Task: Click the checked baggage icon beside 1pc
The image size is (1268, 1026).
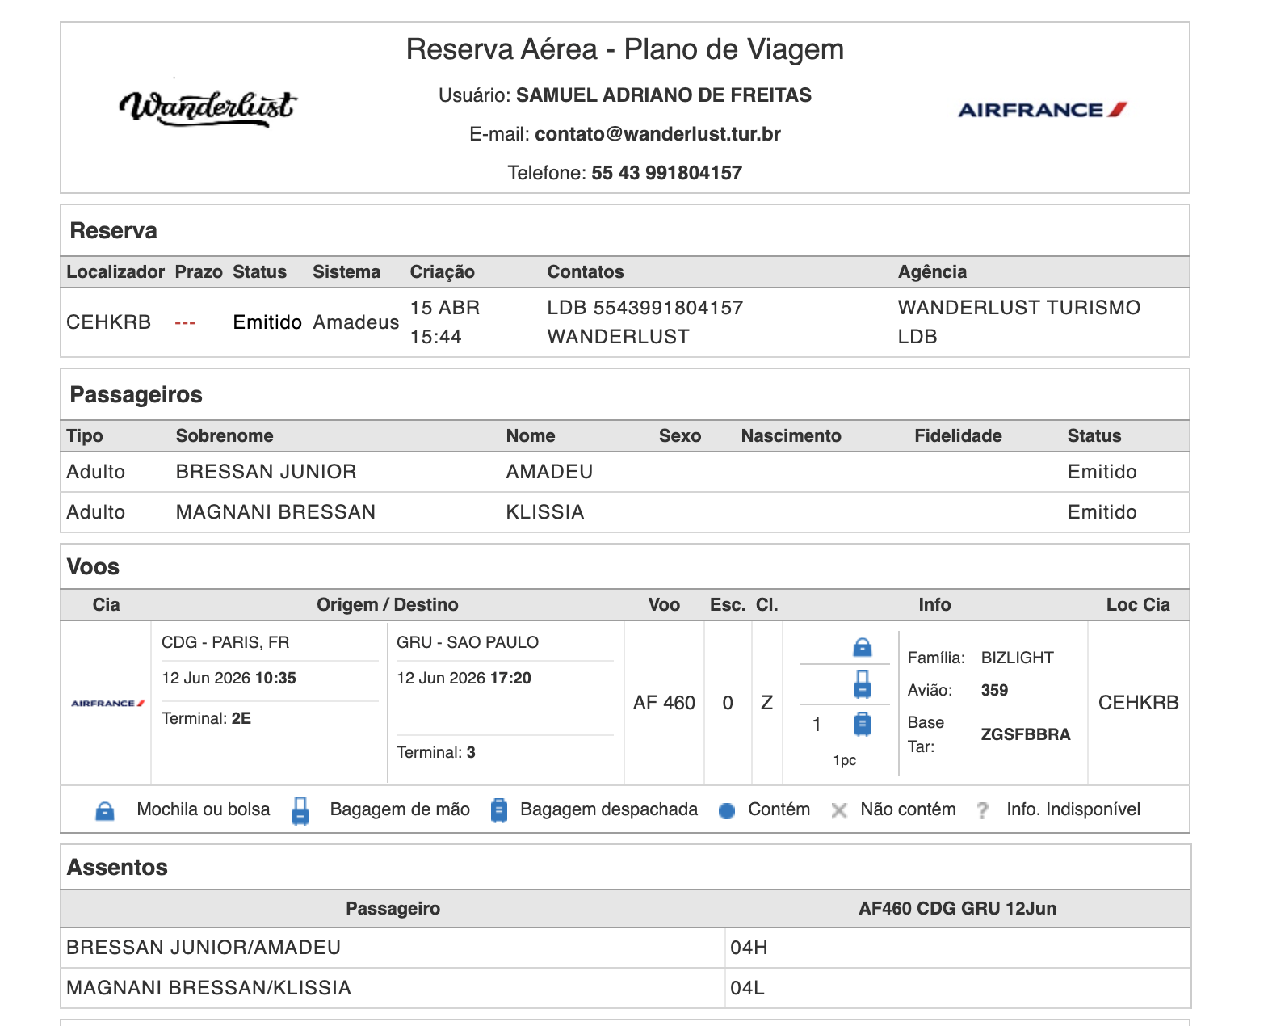Action: click(x=862, y=724)
